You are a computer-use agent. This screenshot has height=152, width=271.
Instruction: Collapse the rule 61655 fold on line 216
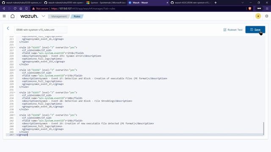pos(15,47)
